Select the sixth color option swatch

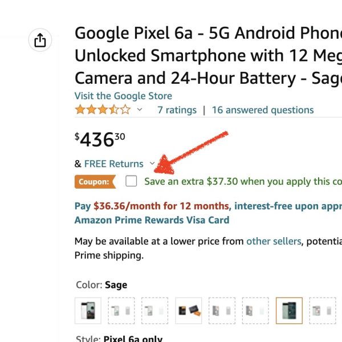point(255,311)
